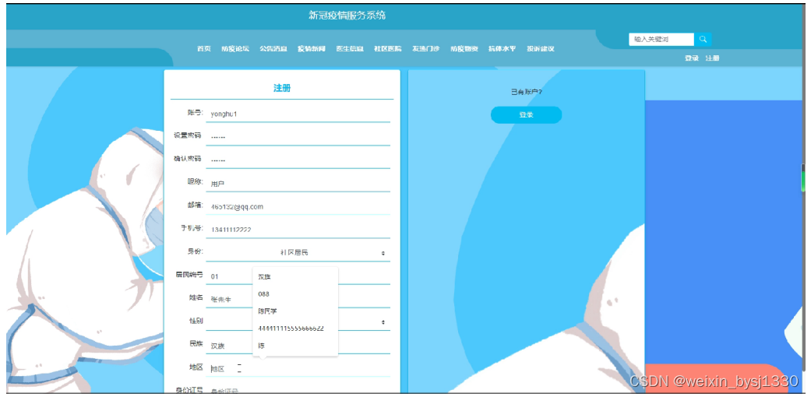Viewport: 811px width, 397px height.
Task: Click the 昵称 field containing 用户
Action: pyautogui.click(x=298, y=184)
